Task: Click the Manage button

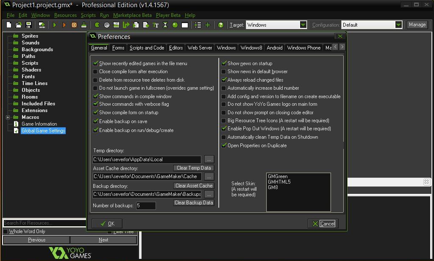Action: click(x=417, y=25)
